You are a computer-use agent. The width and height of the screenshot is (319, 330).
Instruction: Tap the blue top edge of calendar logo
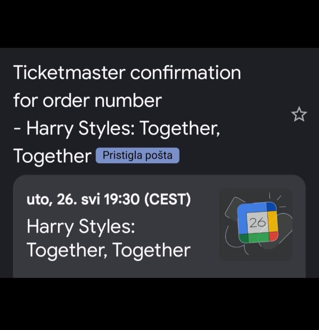255,208
